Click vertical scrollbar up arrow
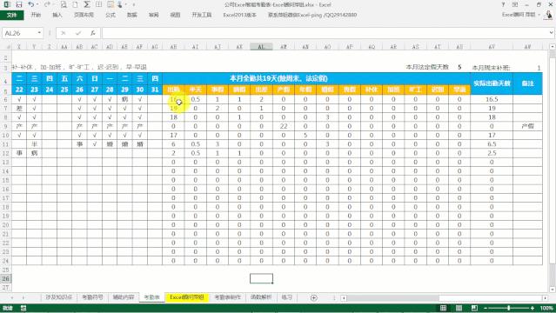Viewport: 556px width, 313px height. (553, 46)
